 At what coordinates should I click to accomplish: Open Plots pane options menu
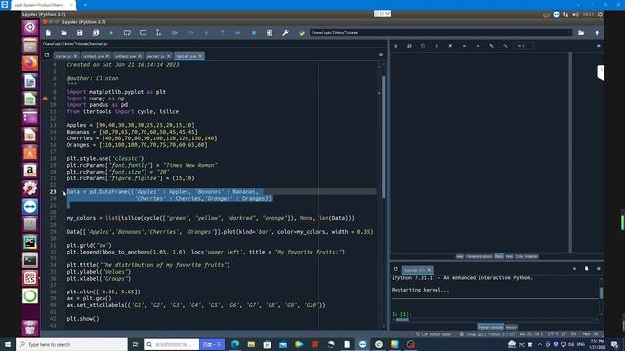(599, 46)
